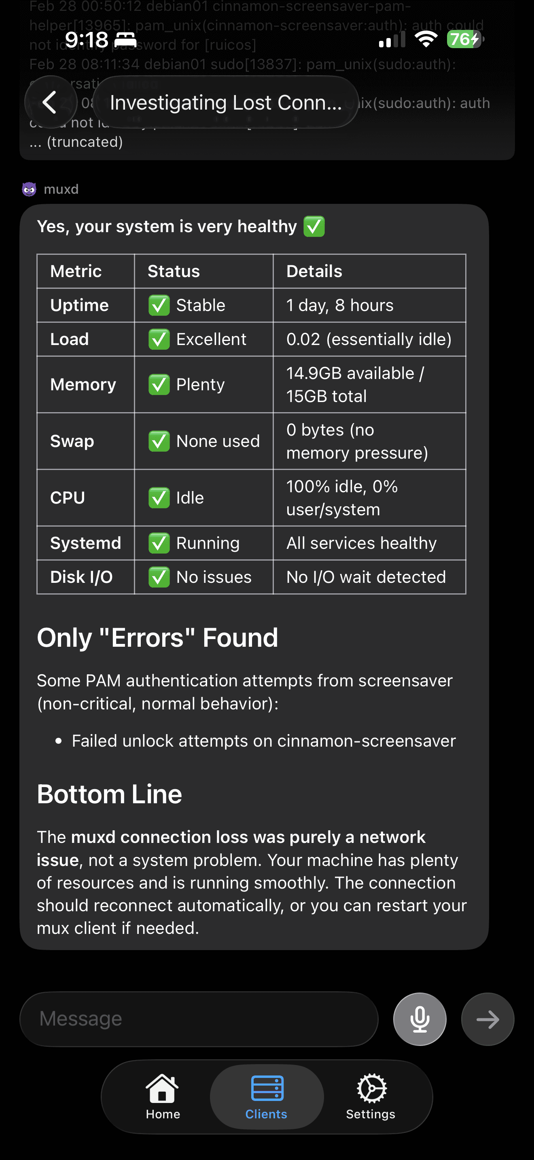Tap the Message input field
This screenshot has width=534, height=1160.
tap(198, 1018)
